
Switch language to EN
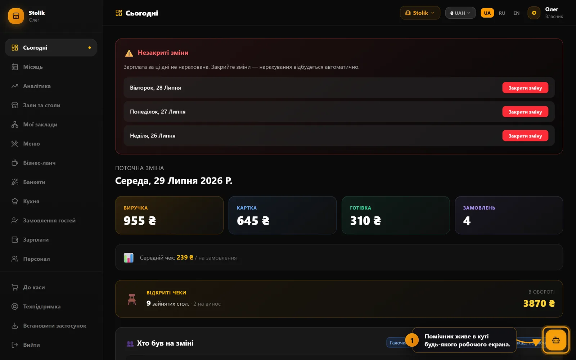516,13
